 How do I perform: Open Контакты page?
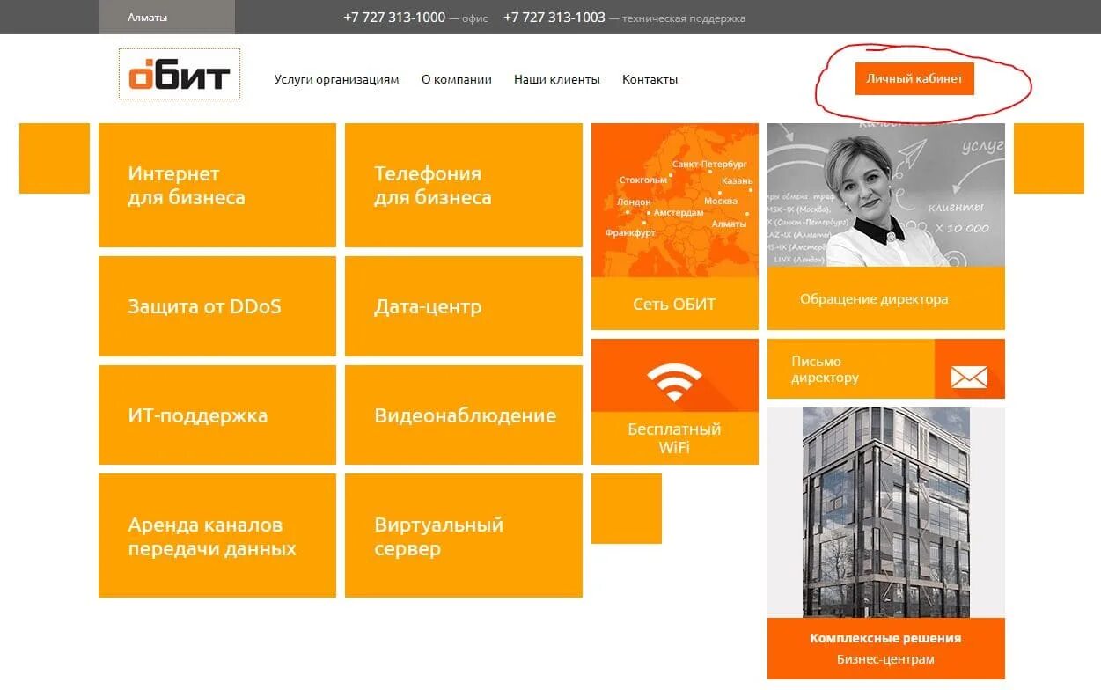650,79
